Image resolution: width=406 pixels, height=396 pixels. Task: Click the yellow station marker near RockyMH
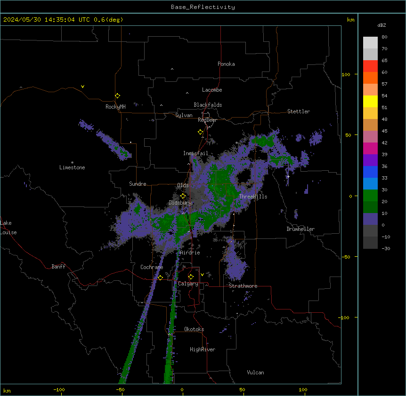pos(117,96)
